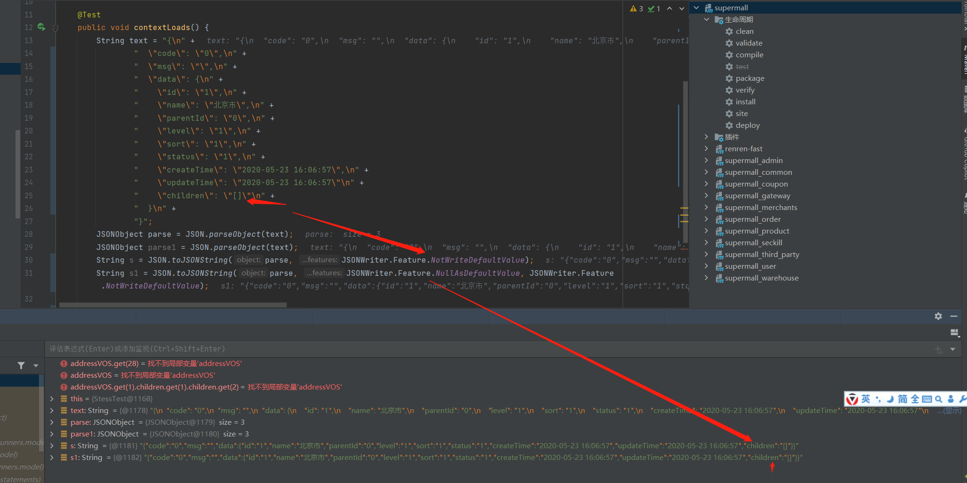The height and width of the screenshot is (483, 967).
Task: Click next highlighted error arrow in editor header
Action: coord(681,8)
